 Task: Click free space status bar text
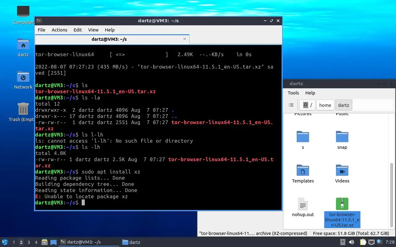351,233
